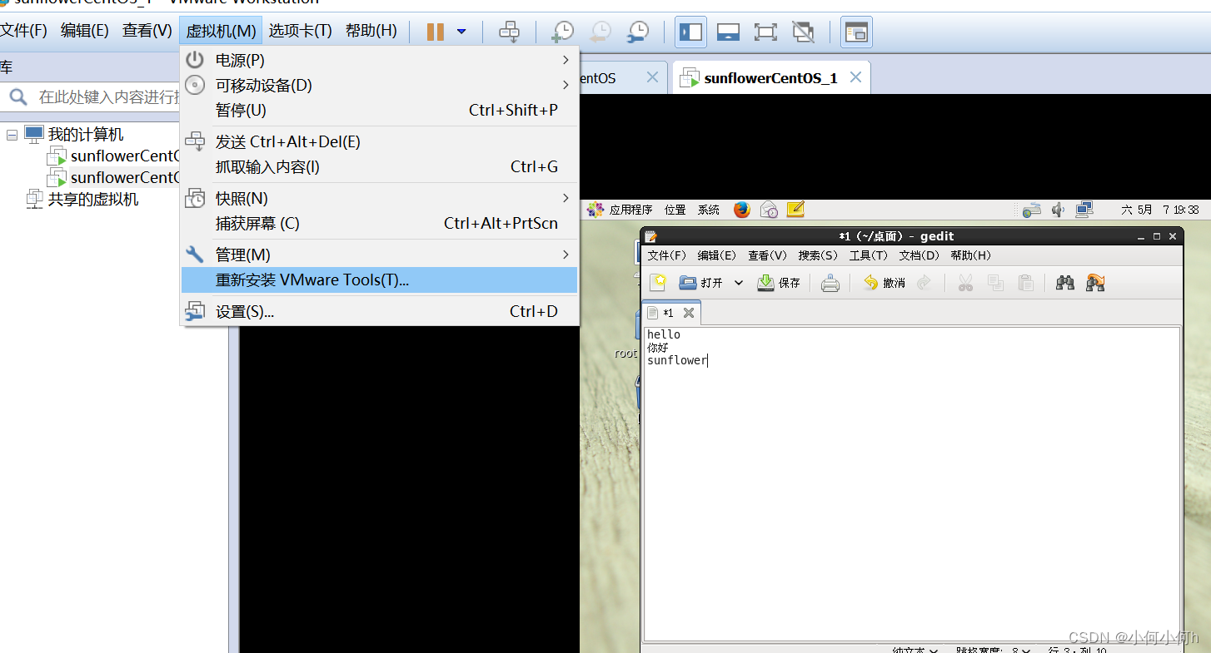Open gedit 编辑(E) menu
This screenshot has height=653, width=1211.
point(717,255)
